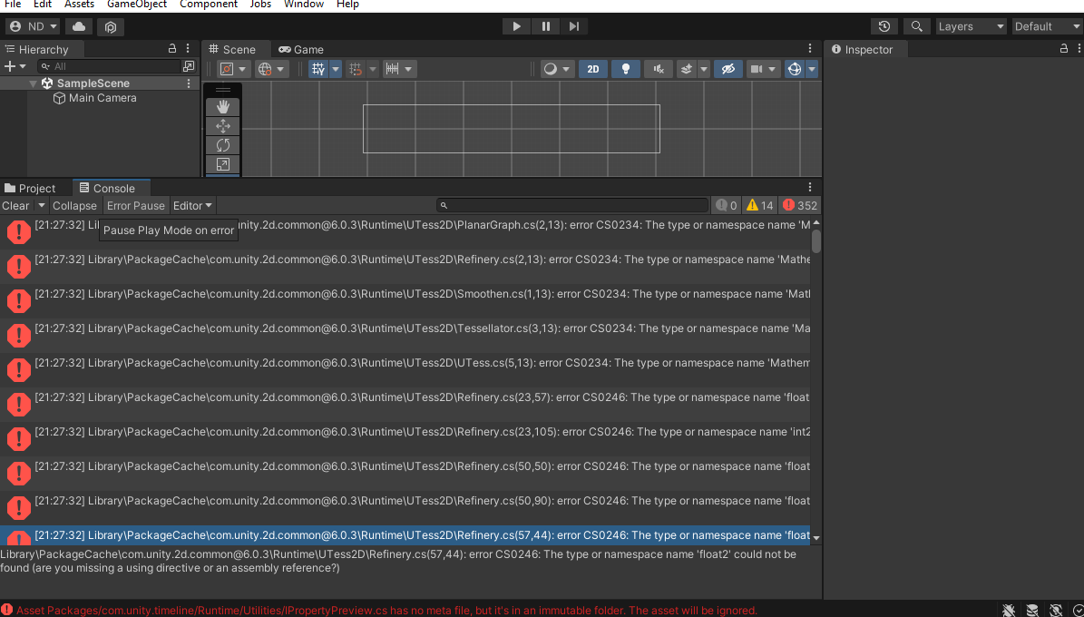Select the Scale tool
The image size is (1084, 617).
[222, 164]
